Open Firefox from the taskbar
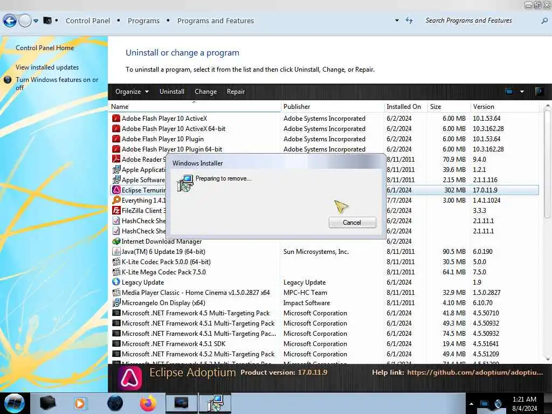The image size is (552, 414). (148, 403)
